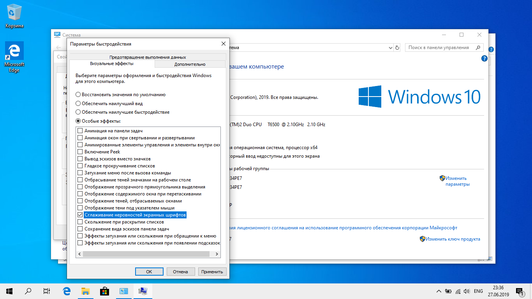Open the Microsoft Edge desktop shortcut
Image resolution: width=532 pixels, height=299 pixels.
coord(14,57)
